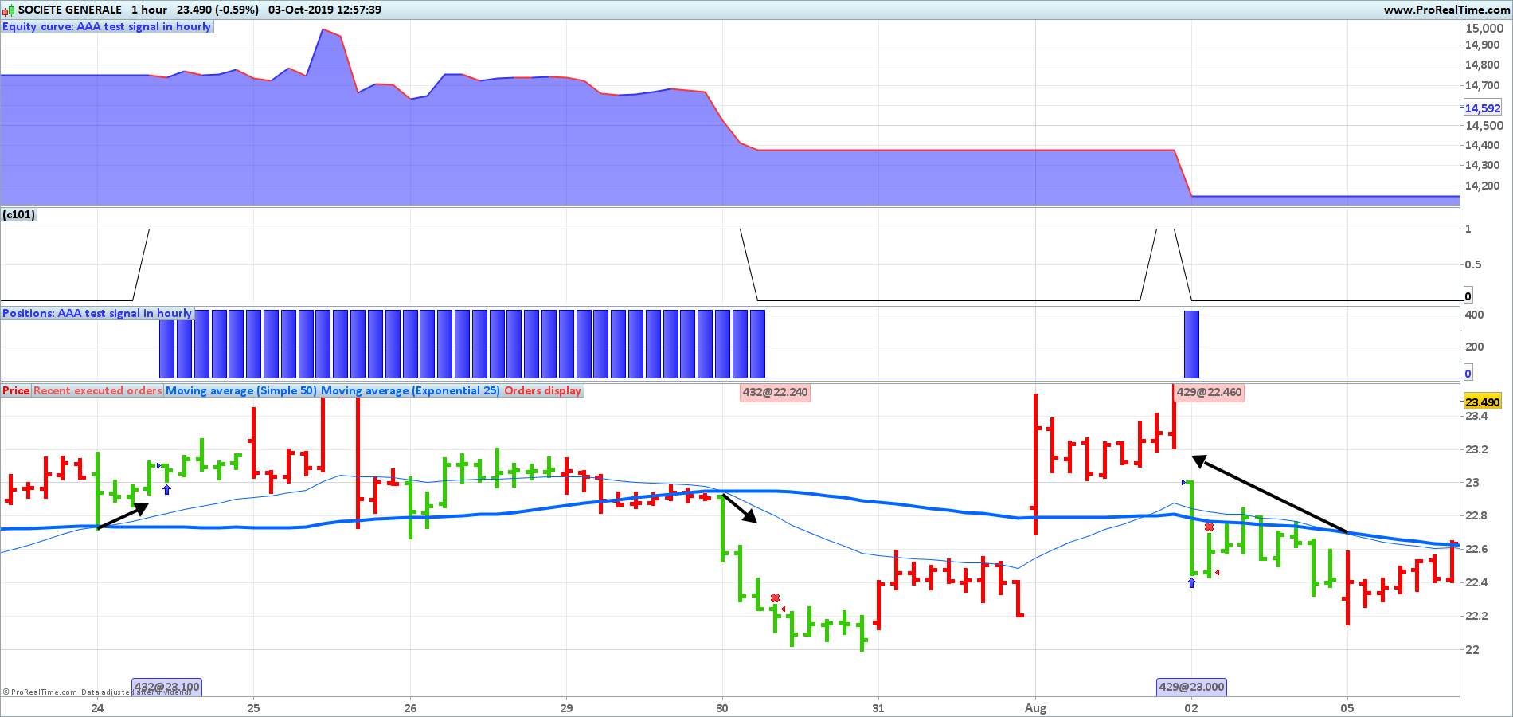Click the '24' date on the time axis
This screenshot has width=1513, height=717.
(x=97, y=707)
